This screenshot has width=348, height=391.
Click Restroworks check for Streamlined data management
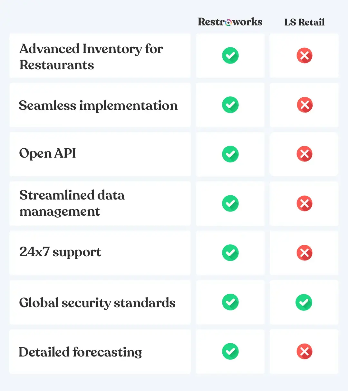point(230,203)
